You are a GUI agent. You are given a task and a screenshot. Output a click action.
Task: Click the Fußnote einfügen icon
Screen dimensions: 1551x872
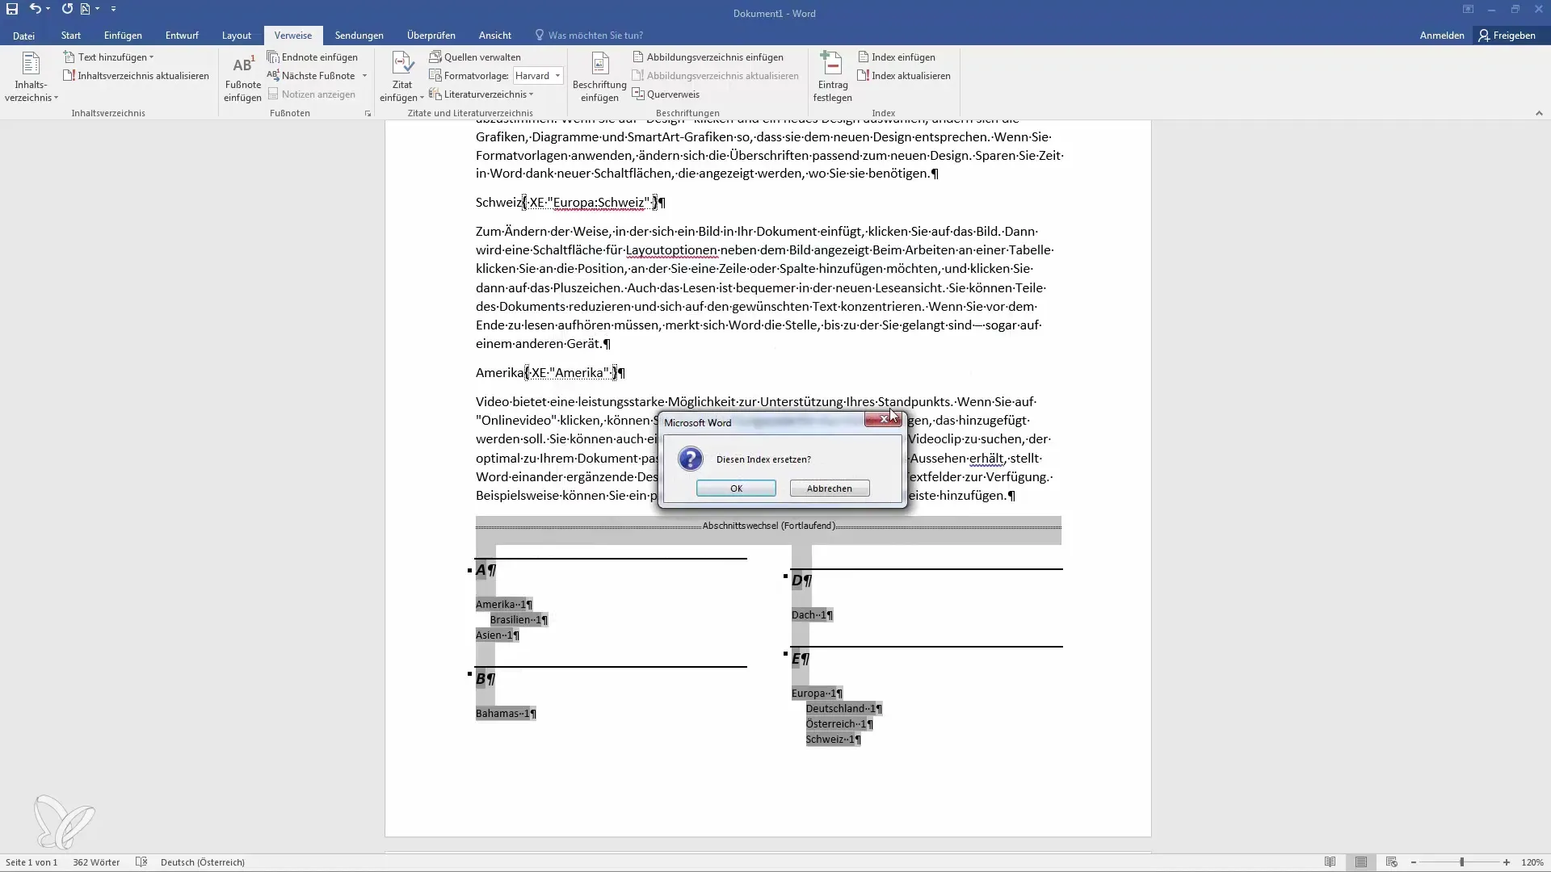242,66
